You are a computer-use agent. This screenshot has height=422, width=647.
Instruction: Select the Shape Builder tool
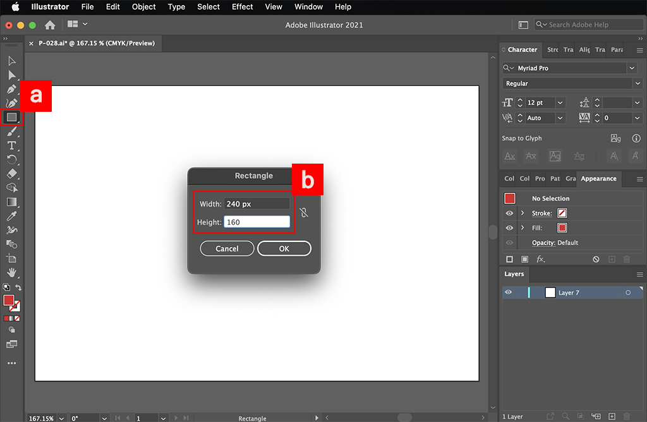11,188
